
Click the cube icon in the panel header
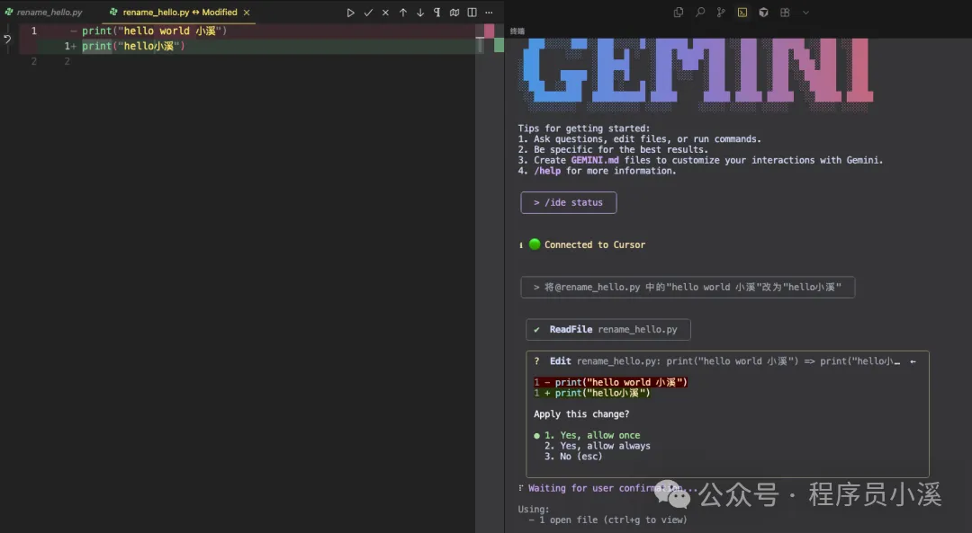pos(764,13)
